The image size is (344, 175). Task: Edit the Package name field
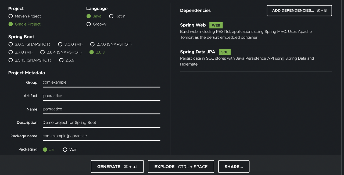coord(101,136)
